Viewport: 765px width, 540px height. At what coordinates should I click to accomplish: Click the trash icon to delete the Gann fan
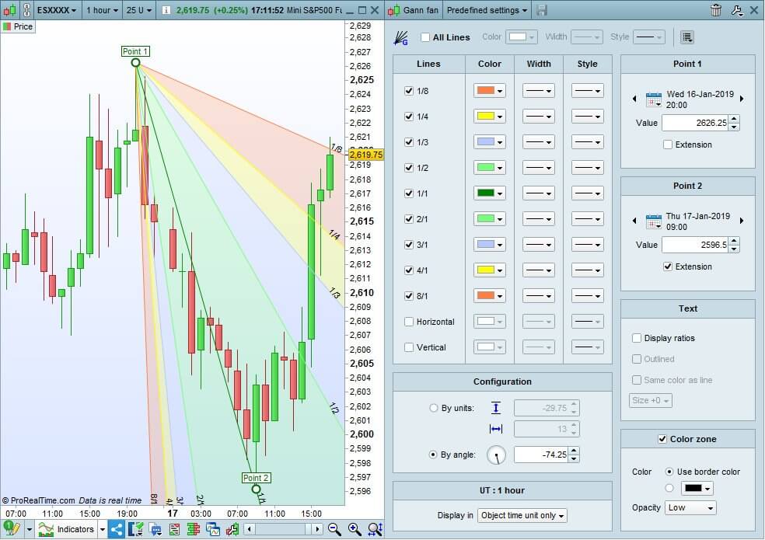click(716, 10)
